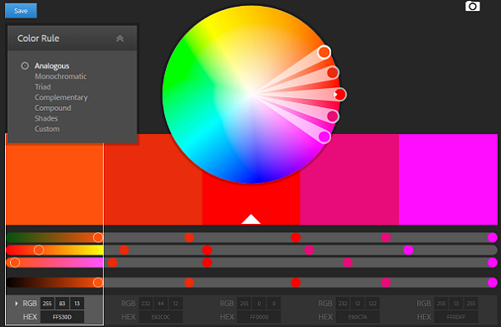Screen dimensions: 501x327
Task: Choose the Complementary color rule
Action: click(x=61, y=97)
